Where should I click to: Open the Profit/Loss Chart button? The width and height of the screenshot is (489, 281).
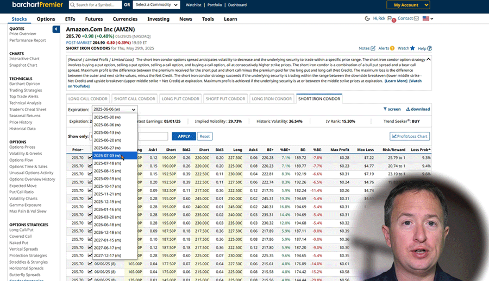[x=410, y=136]
